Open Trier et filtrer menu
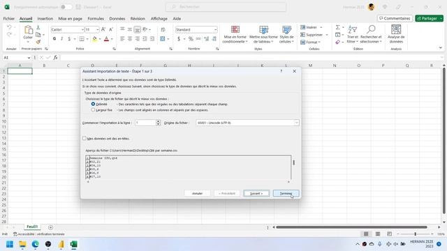 [352, 34]
